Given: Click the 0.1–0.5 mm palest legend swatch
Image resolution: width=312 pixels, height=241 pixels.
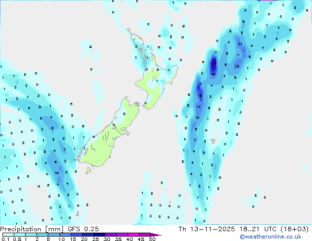Looking at the screenshot, I should 8,235.
